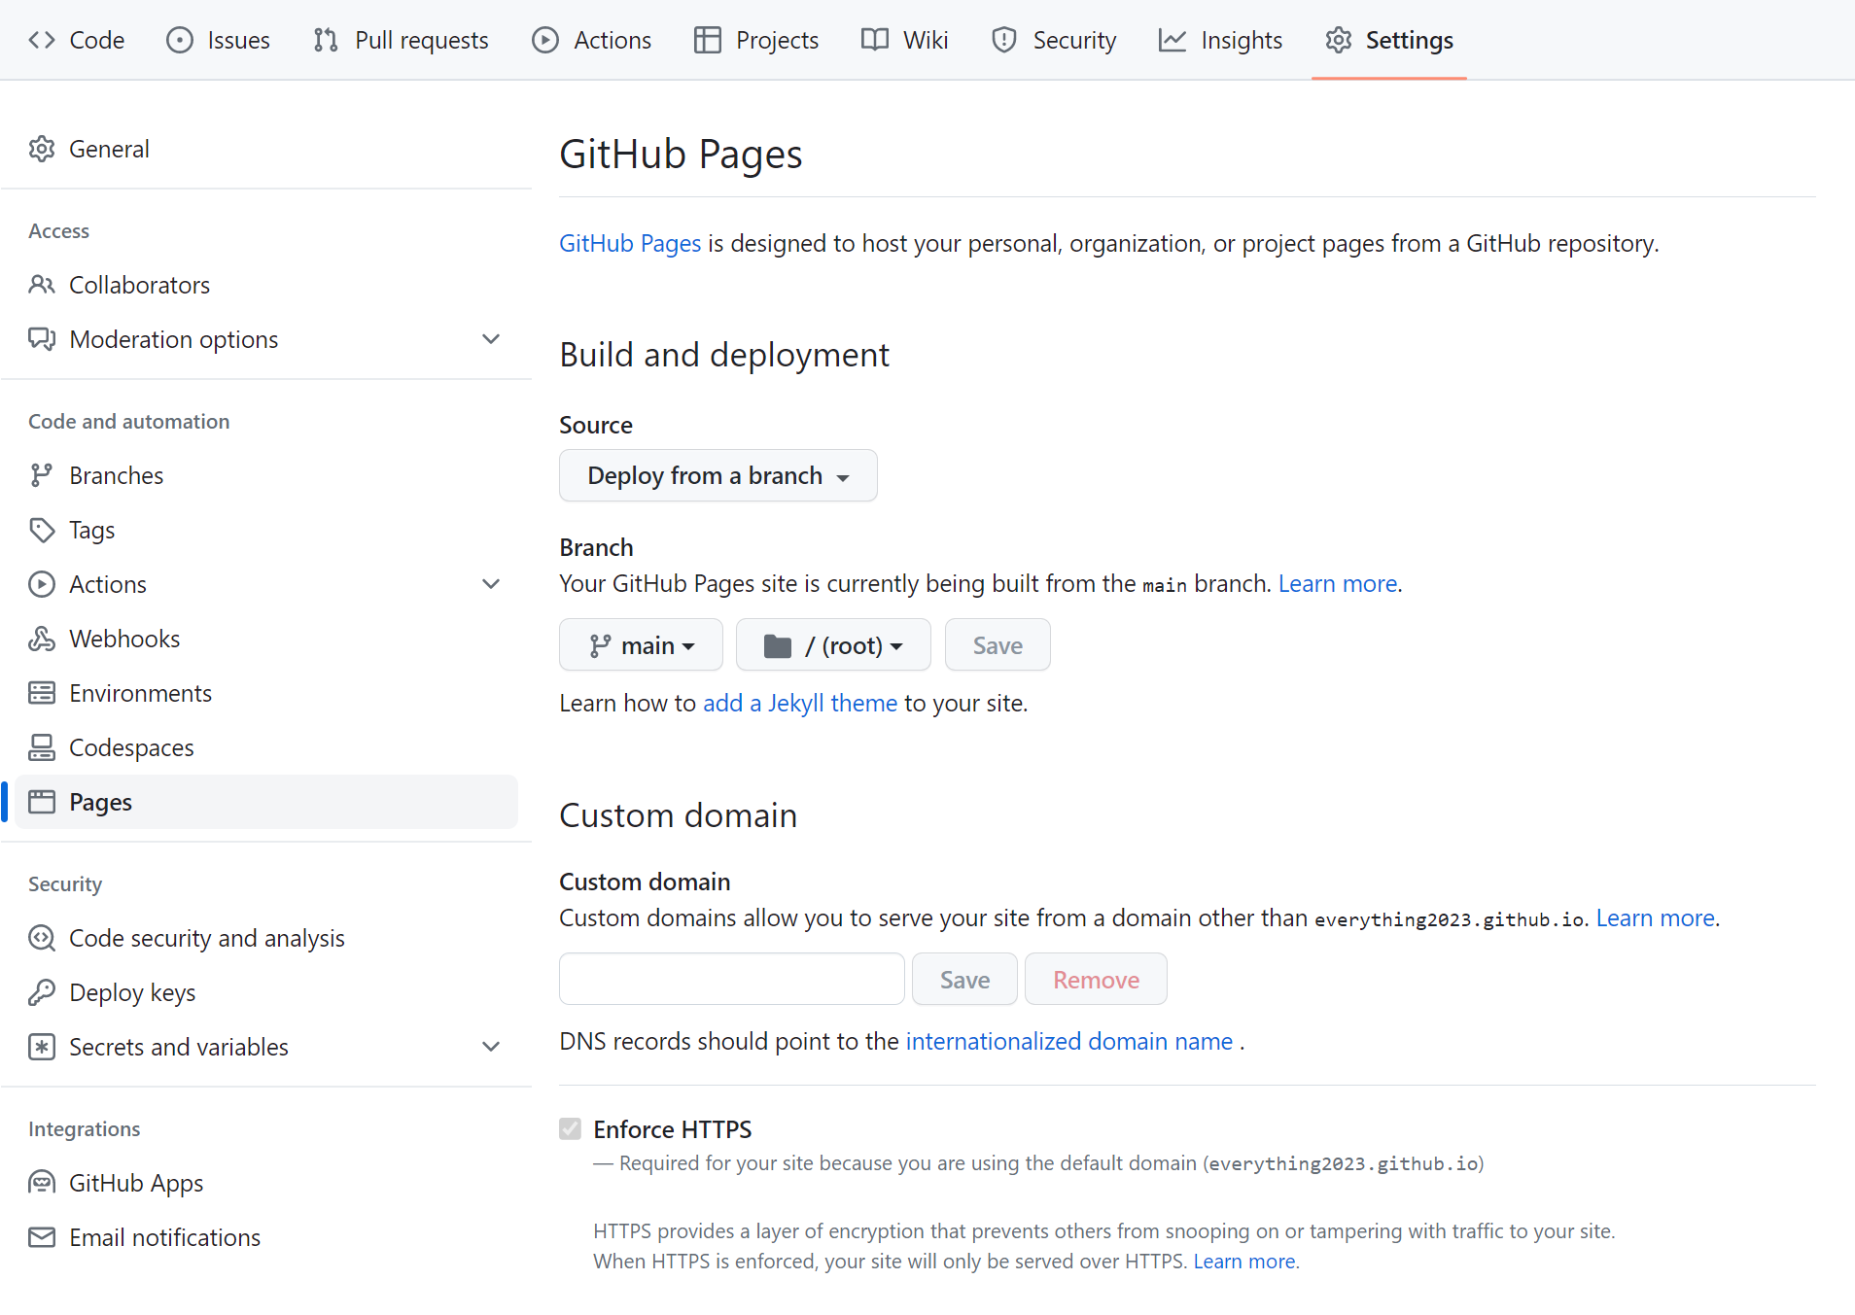The image size is (1855, 1315).
Task: Open the Deploy from a branch dropdown
Action: 718,475
